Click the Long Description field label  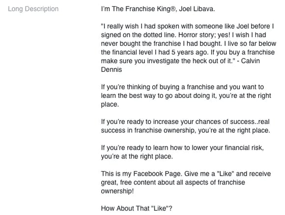point(33,9)
